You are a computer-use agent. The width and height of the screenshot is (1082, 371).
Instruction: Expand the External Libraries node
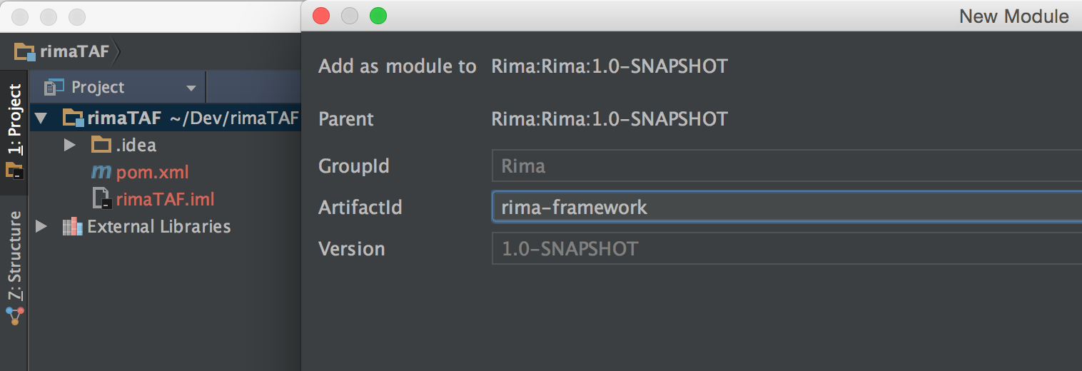[41, 227]
